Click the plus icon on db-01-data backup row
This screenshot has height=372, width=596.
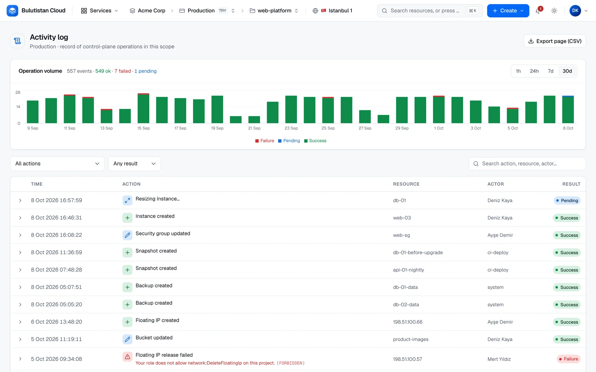click(x=127, y=287)
